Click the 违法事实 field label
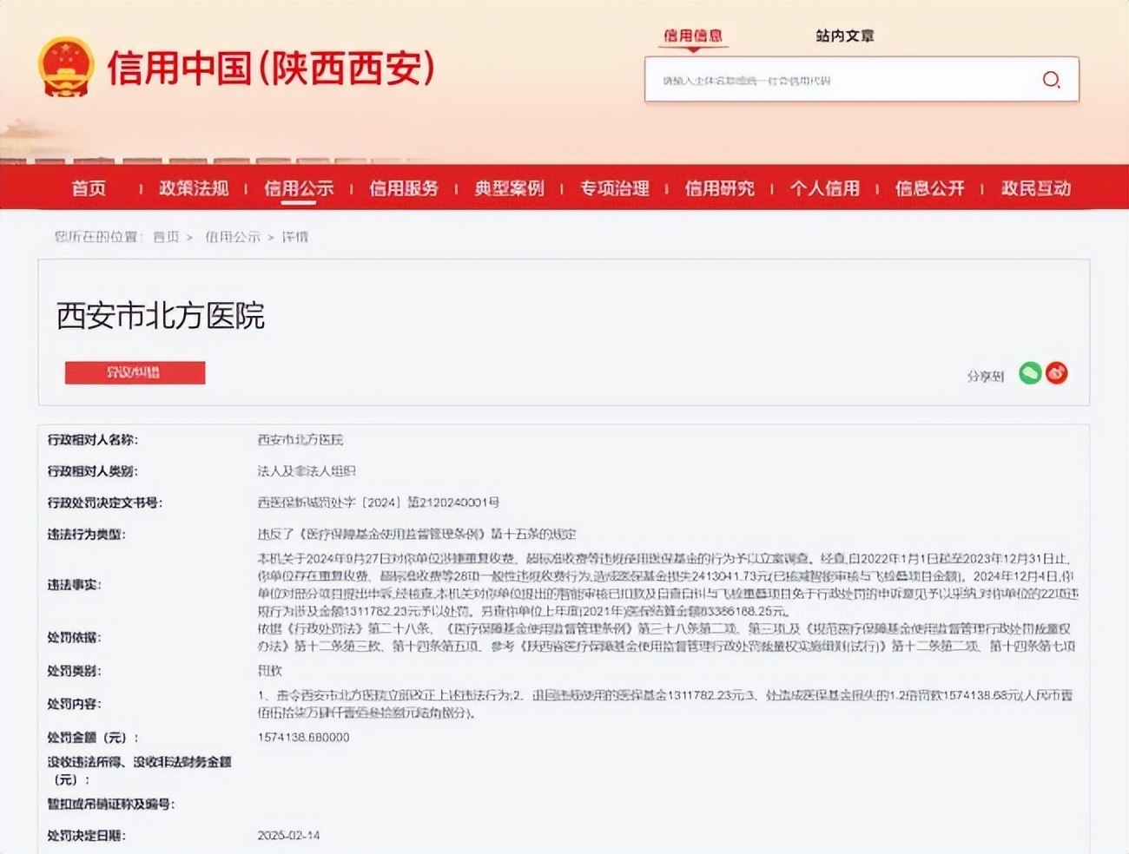 click(74, 585)
